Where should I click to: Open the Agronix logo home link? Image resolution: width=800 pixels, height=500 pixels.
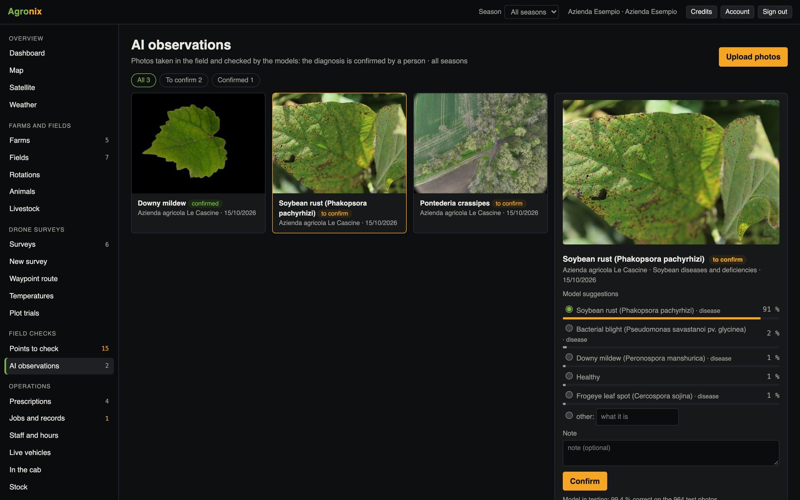pyautogui.click(x=25, y=12)
